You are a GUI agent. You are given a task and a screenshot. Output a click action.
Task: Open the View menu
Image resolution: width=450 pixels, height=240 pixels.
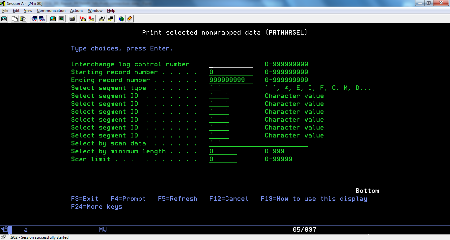(28, 11)
